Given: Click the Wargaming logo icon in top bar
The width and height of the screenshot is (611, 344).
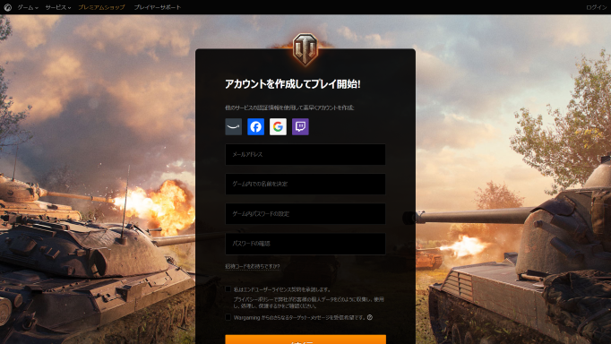Looking at the screenshot, I should point(7,7).
